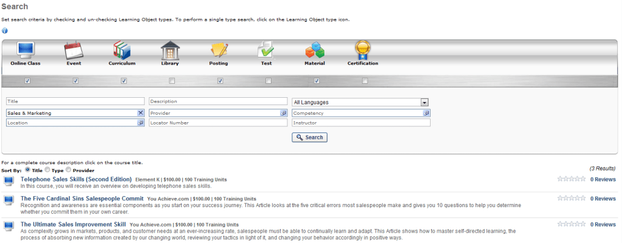Open 0 Reviews for Ultimate Sales Improvement Skill

coord(603,224)
